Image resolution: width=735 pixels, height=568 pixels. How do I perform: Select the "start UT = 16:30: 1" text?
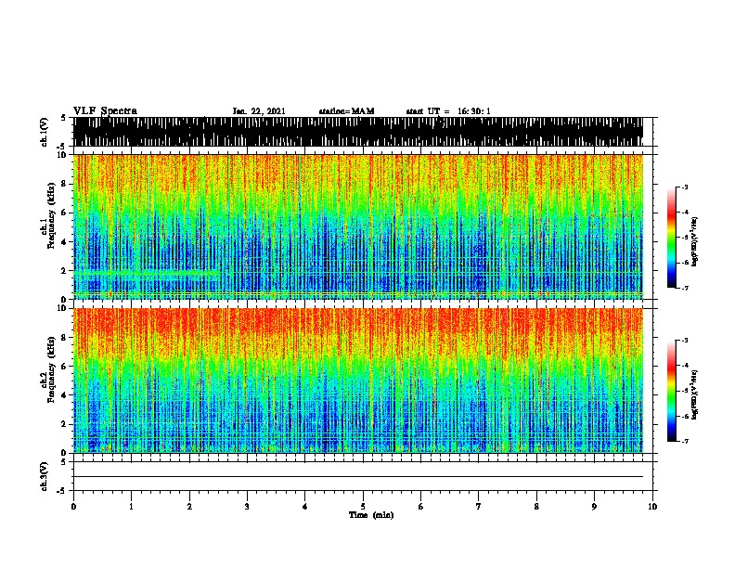(x=448, y=111)
